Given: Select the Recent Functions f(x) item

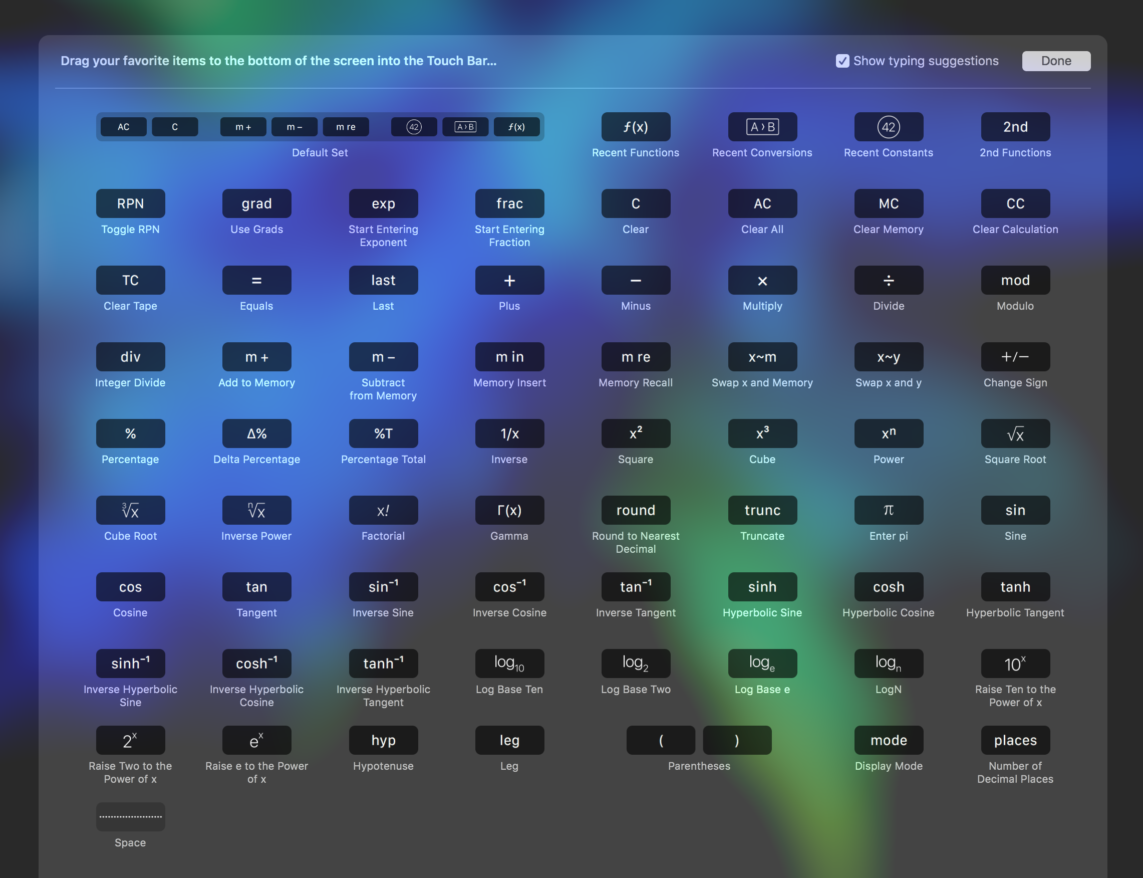Looking at the screenshot, I should pos(635,126).
